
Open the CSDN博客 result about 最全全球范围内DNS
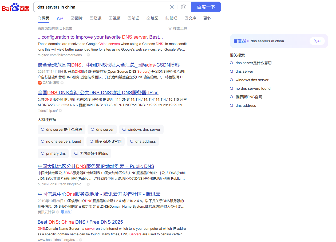(x=109, y=65)
